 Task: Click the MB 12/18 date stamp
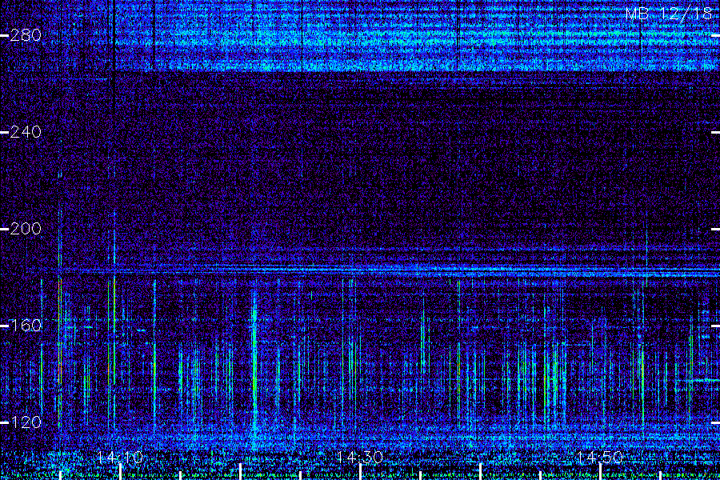[x=669, y=14]
